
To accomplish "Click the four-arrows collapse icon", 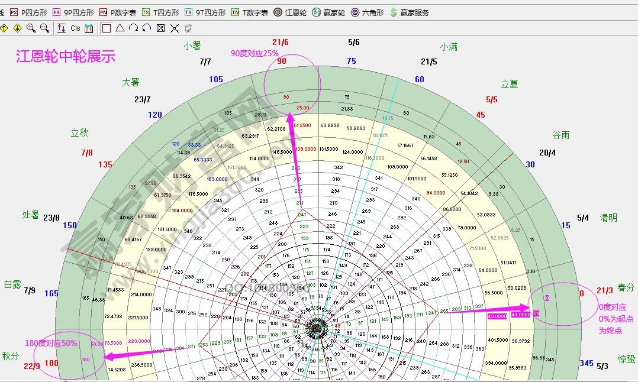I will (175, 28).
